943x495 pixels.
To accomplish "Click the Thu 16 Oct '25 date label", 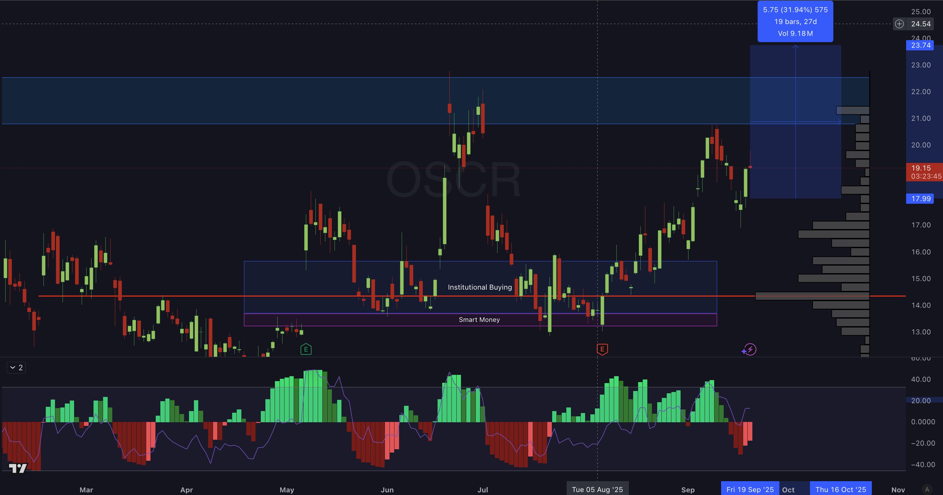I will tap(841, 489).
